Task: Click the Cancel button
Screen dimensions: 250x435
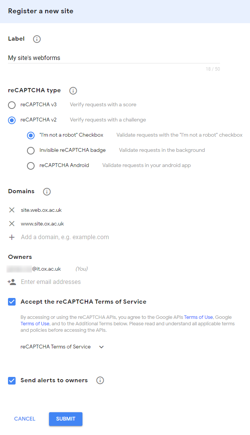Action: [x=25, y=419]
